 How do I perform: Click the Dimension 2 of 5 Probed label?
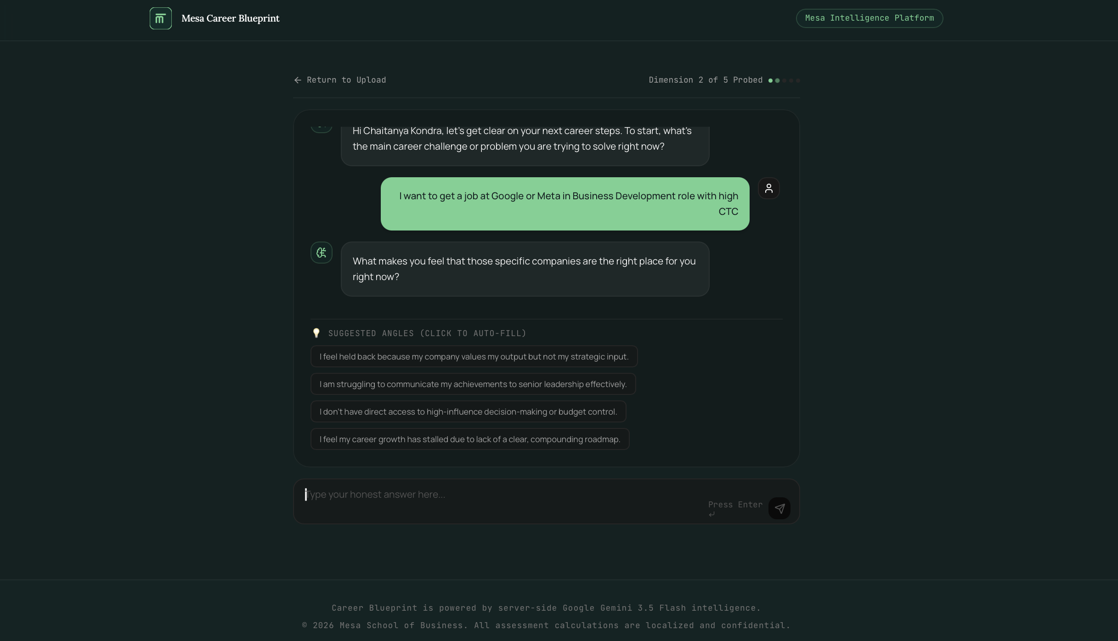(x=706, y=80)
